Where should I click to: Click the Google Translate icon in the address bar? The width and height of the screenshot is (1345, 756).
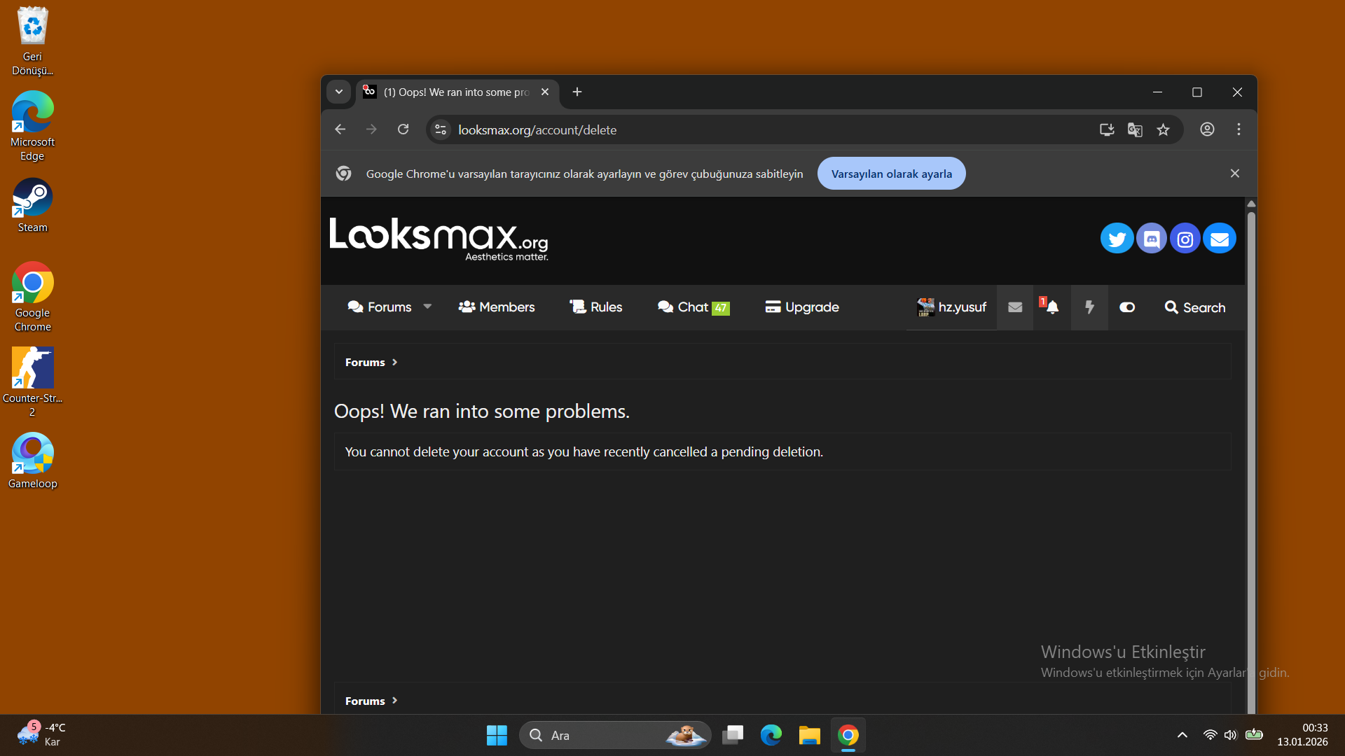[1135, 129]
